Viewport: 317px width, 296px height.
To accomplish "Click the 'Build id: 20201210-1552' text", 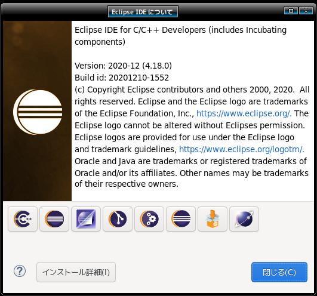I will [122, 78].
